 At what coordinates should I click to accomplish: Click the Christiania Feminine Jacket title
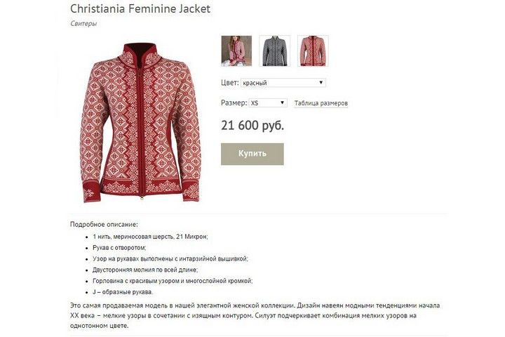coord(140,9)
